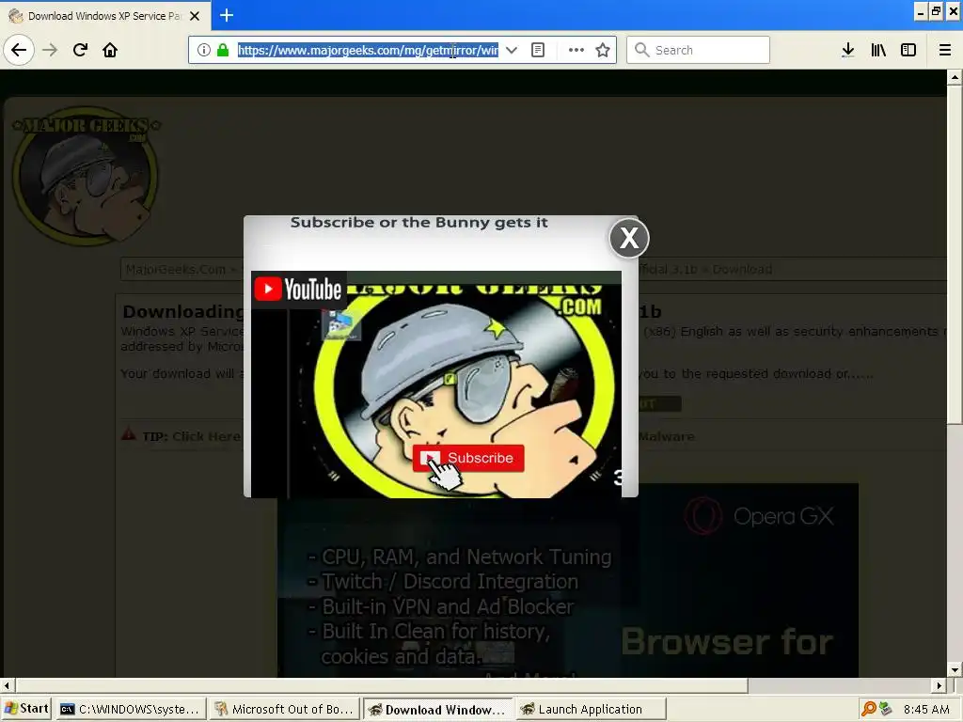963x722 pixels.
Task: Click vertical scrollbar up arrow
Action: pyautogui.click(x=955, y=77)
